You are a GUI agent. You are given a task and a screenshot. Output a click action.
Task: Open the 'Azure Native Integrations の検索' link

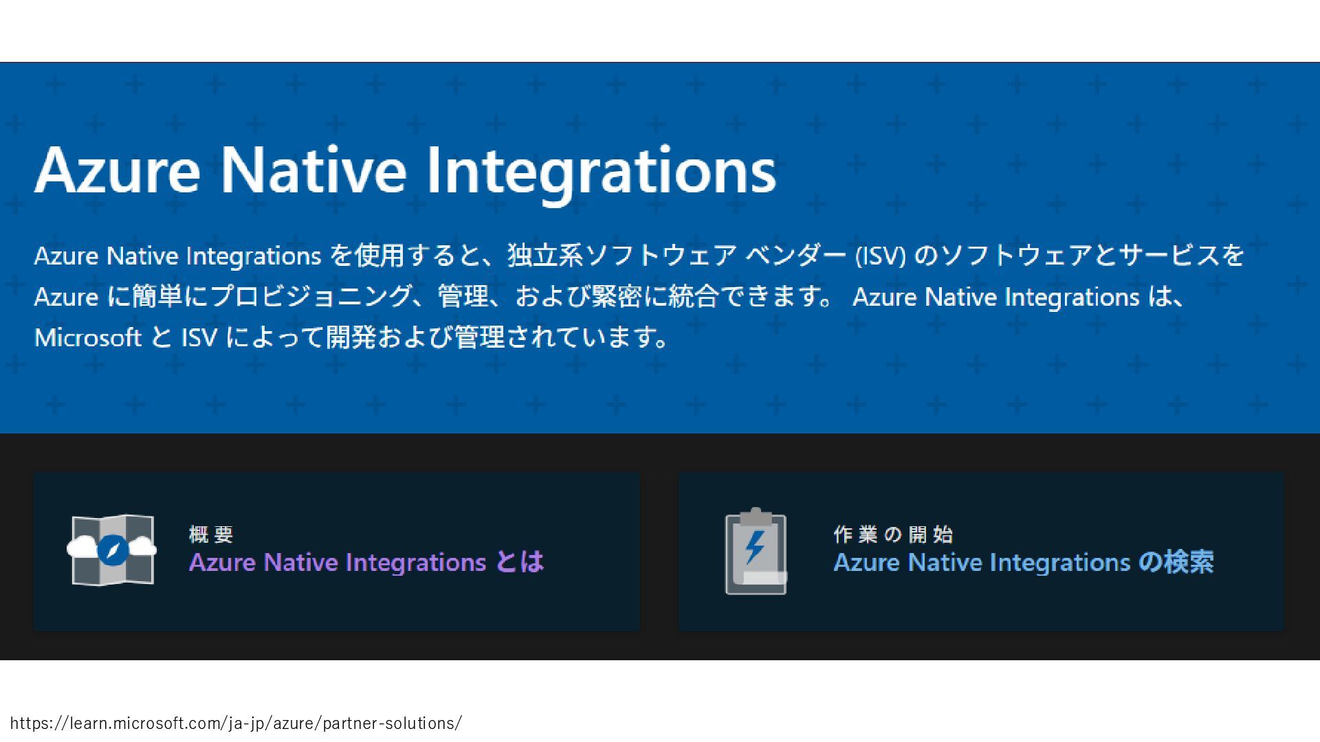(x=1023, y=562)
